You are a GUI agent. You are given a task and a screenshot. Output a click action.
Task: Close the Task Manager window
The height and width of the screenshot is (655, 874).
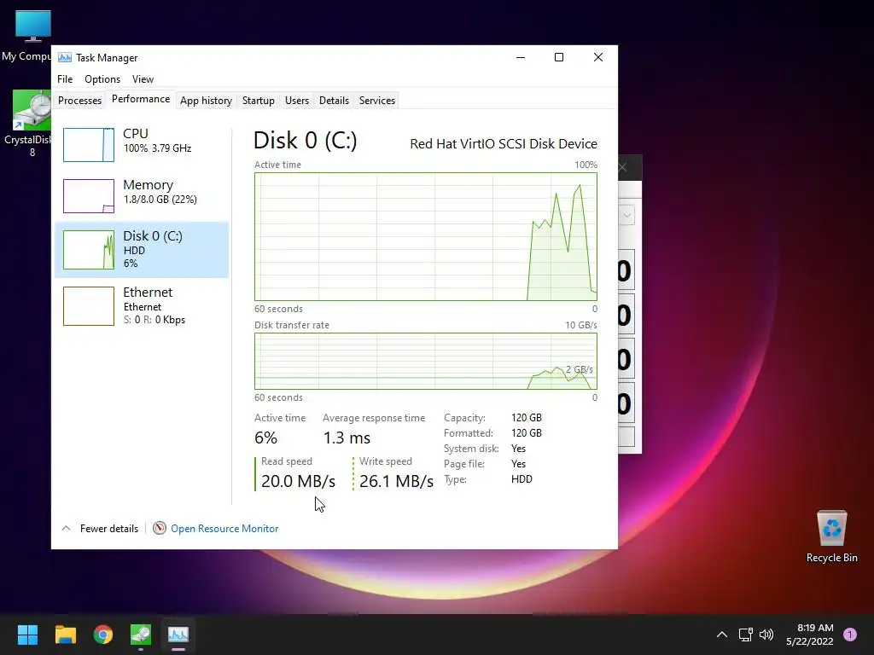[598, 57]
